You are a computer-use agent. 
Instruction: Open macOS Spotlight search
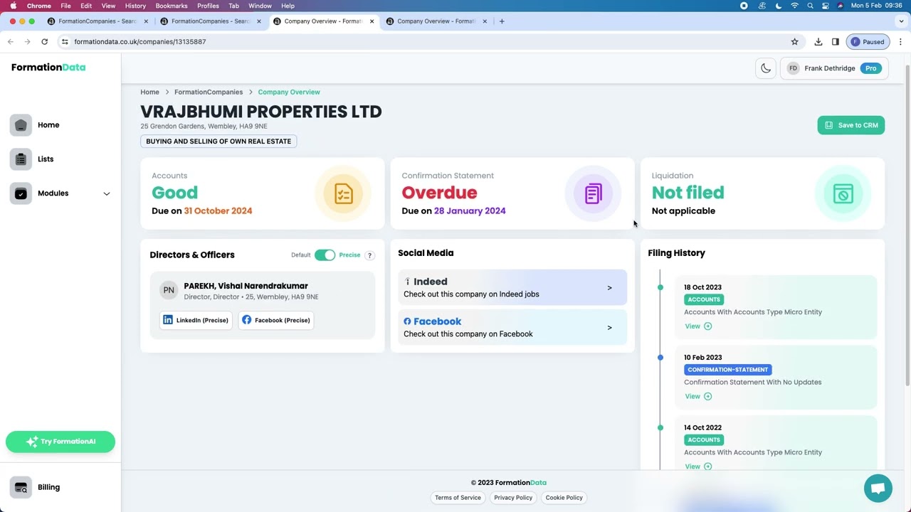point(810,6)
